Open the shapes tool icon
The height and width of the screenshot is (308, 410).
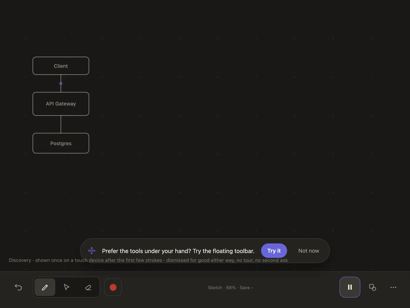coord(372,287)
